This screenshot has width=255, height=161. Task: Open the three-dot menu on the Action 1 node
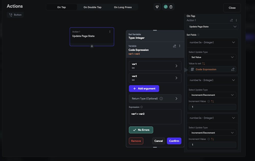point(110,31)
